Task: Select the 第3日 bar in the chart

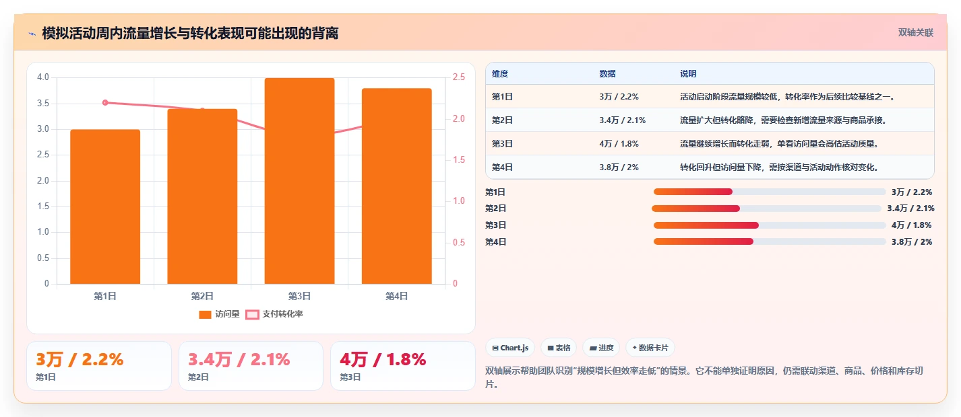Action: click(299, 181)
